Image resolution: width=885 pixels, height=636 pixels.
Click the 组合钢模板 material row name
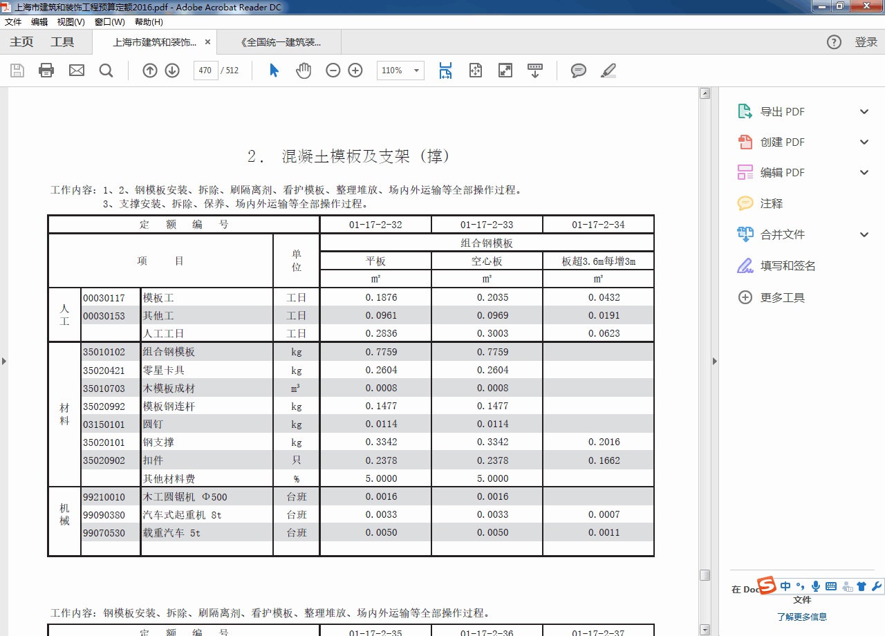(x=169, y=352)
